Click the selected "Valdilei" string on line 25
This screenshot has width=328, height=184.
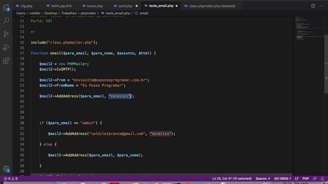click(119, 96)
